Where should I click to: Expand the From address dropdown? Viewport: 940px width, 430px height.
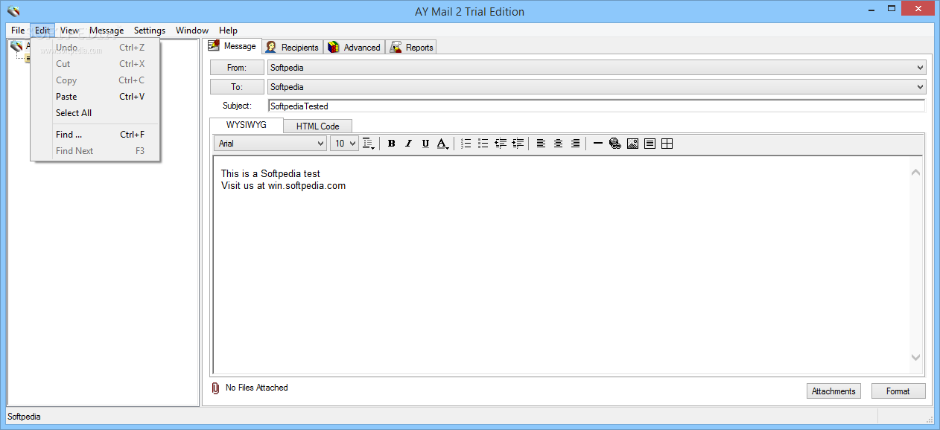coord(920,68)
